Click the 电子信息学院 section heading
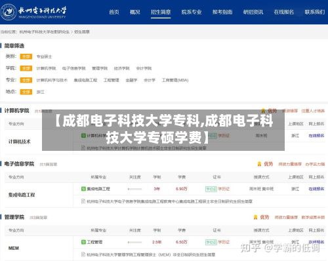 19,164
